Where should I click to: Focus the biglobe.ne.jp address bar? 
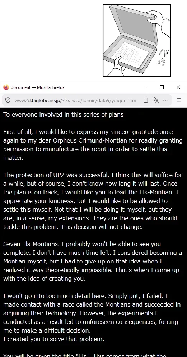[x=75, y=100]
